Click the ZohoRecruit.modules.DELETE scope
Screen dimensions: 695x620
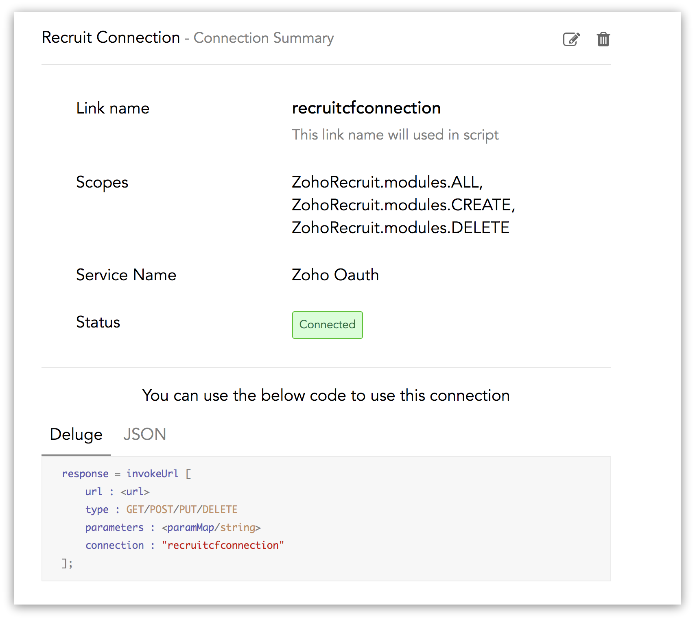point(400,227)
